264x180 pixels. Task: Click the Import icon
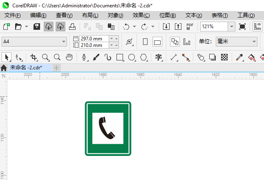pyautogui.click(x=166, y=27)
